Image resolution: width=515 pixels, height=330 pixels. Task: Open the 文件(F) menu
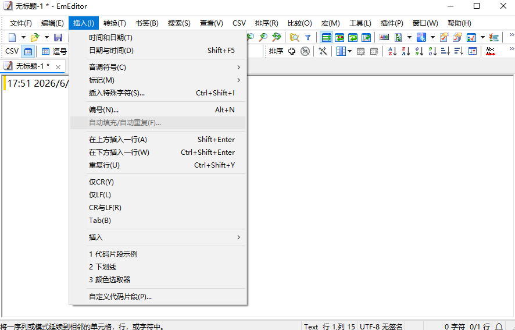(21, 23)
